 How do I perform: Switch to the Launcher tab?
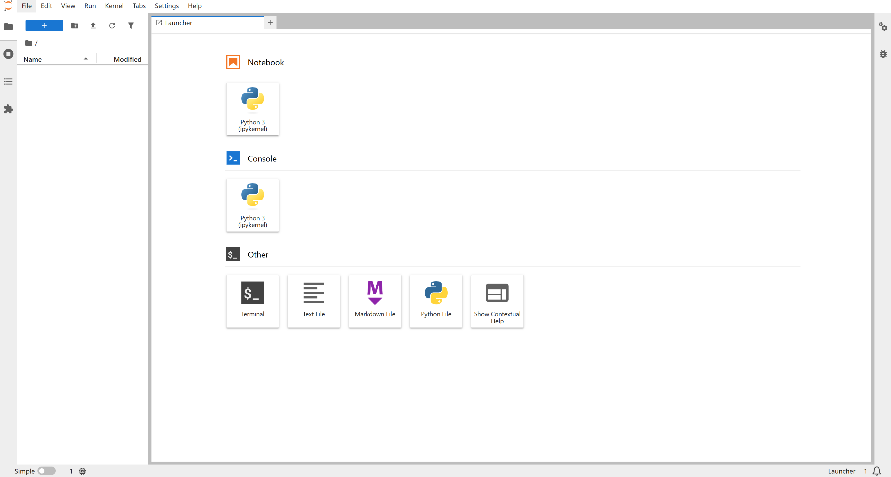pos(178,23)
